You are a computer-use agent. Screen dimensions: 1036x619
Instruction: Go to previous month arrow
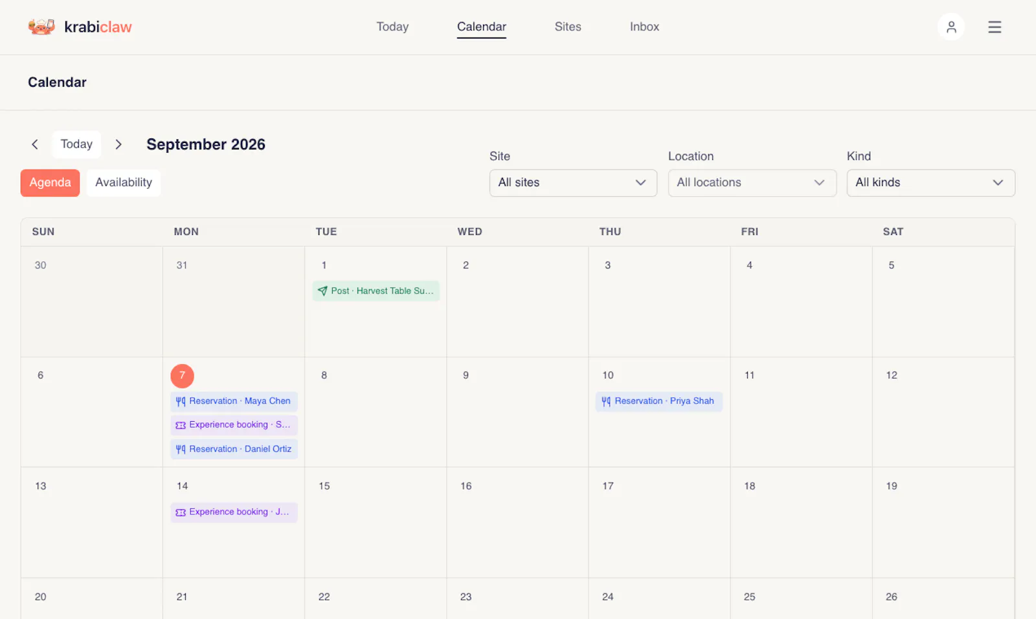(x=35, y=144)
